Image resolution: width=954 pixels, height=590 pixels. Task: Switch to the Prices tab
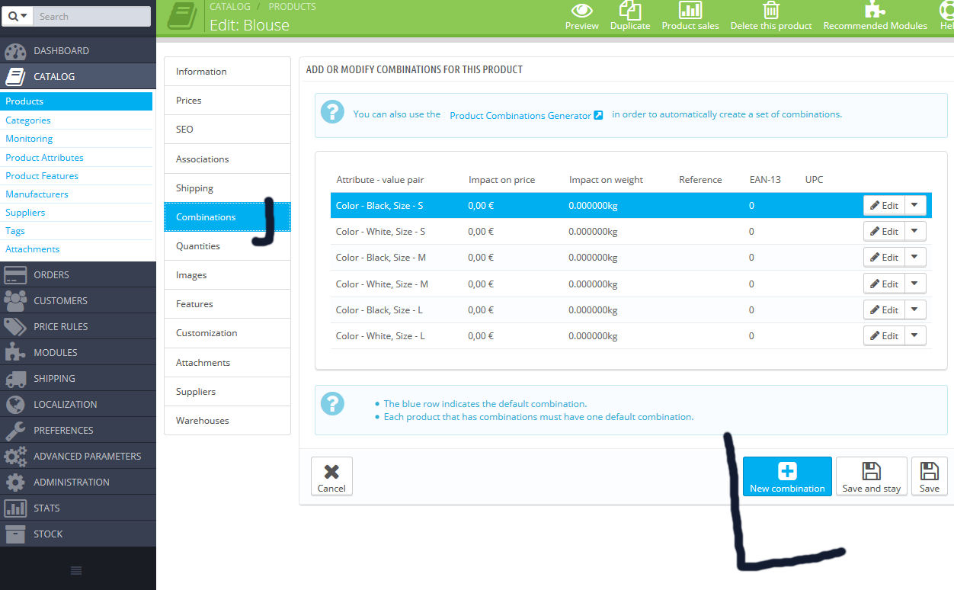[x=227, y=101]
